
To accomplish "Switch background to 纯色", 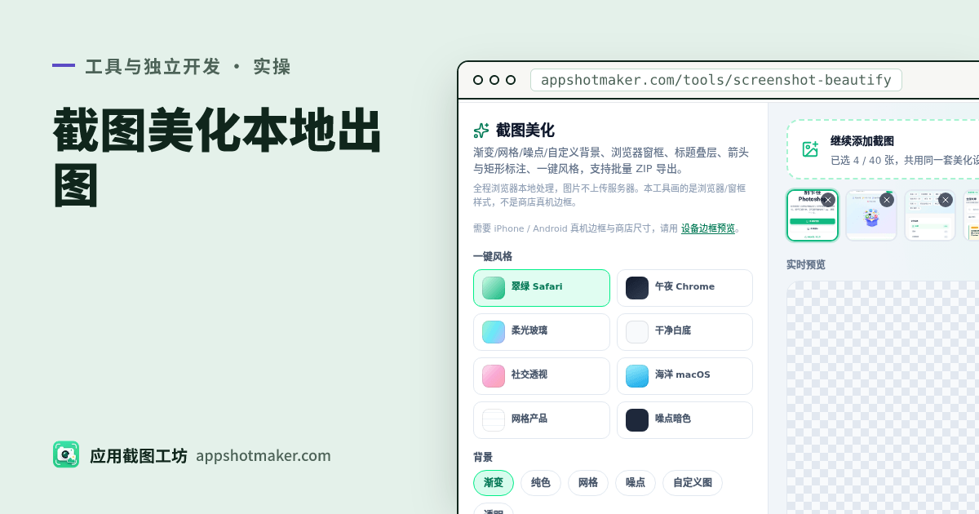I will pos(541,483).
